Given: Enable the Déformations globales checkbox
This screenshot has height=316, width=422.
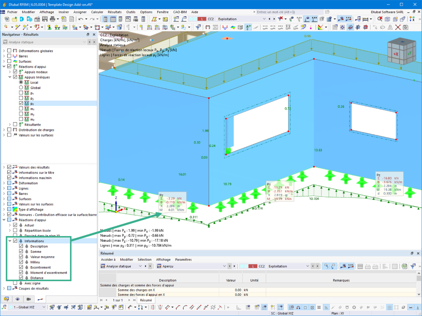Looking at the screenshot, I should [x=9, y=51].
